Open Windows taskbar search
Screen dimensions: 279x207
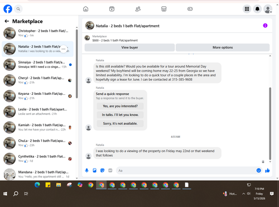16,194
